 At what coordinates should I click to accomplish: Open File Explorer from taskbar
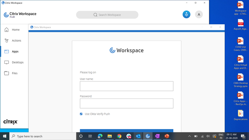pos(110,136)
